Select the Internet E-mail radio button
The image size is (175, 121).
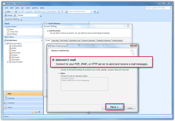click(x=53, y=60)
